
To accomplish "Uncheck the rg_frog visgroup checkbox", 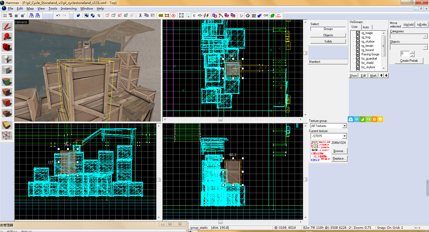I will pos(358,37).
